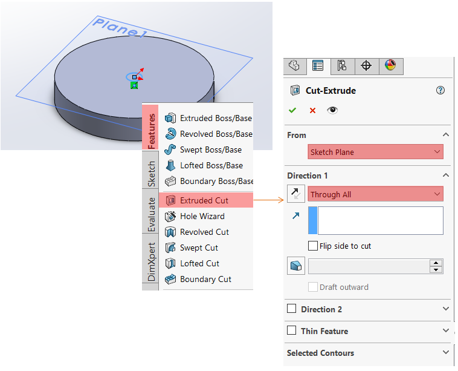This screenshot has width=458, height=371.
Task: Expand the Thin Feature section chevron
Action: [x=446, y=330]
